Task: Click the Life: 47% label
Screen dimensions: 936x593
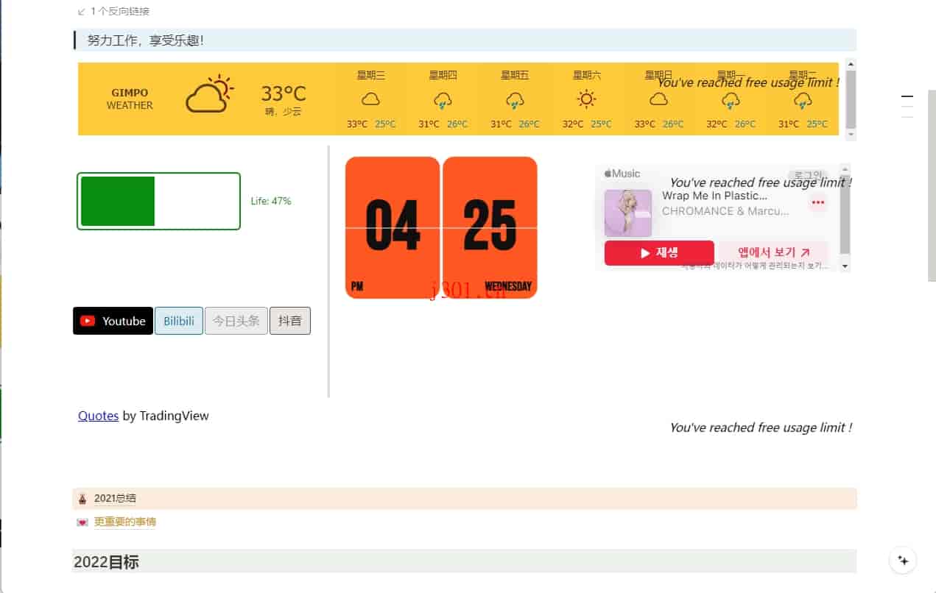Action: click(271, 201)
